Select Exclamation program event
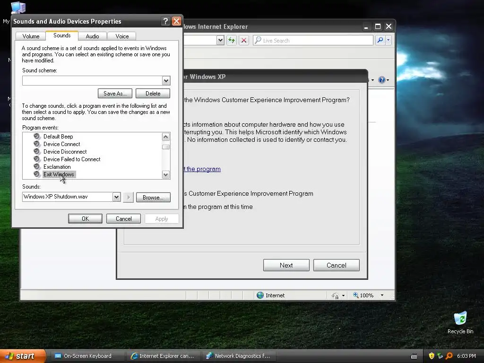 (57, 167)
